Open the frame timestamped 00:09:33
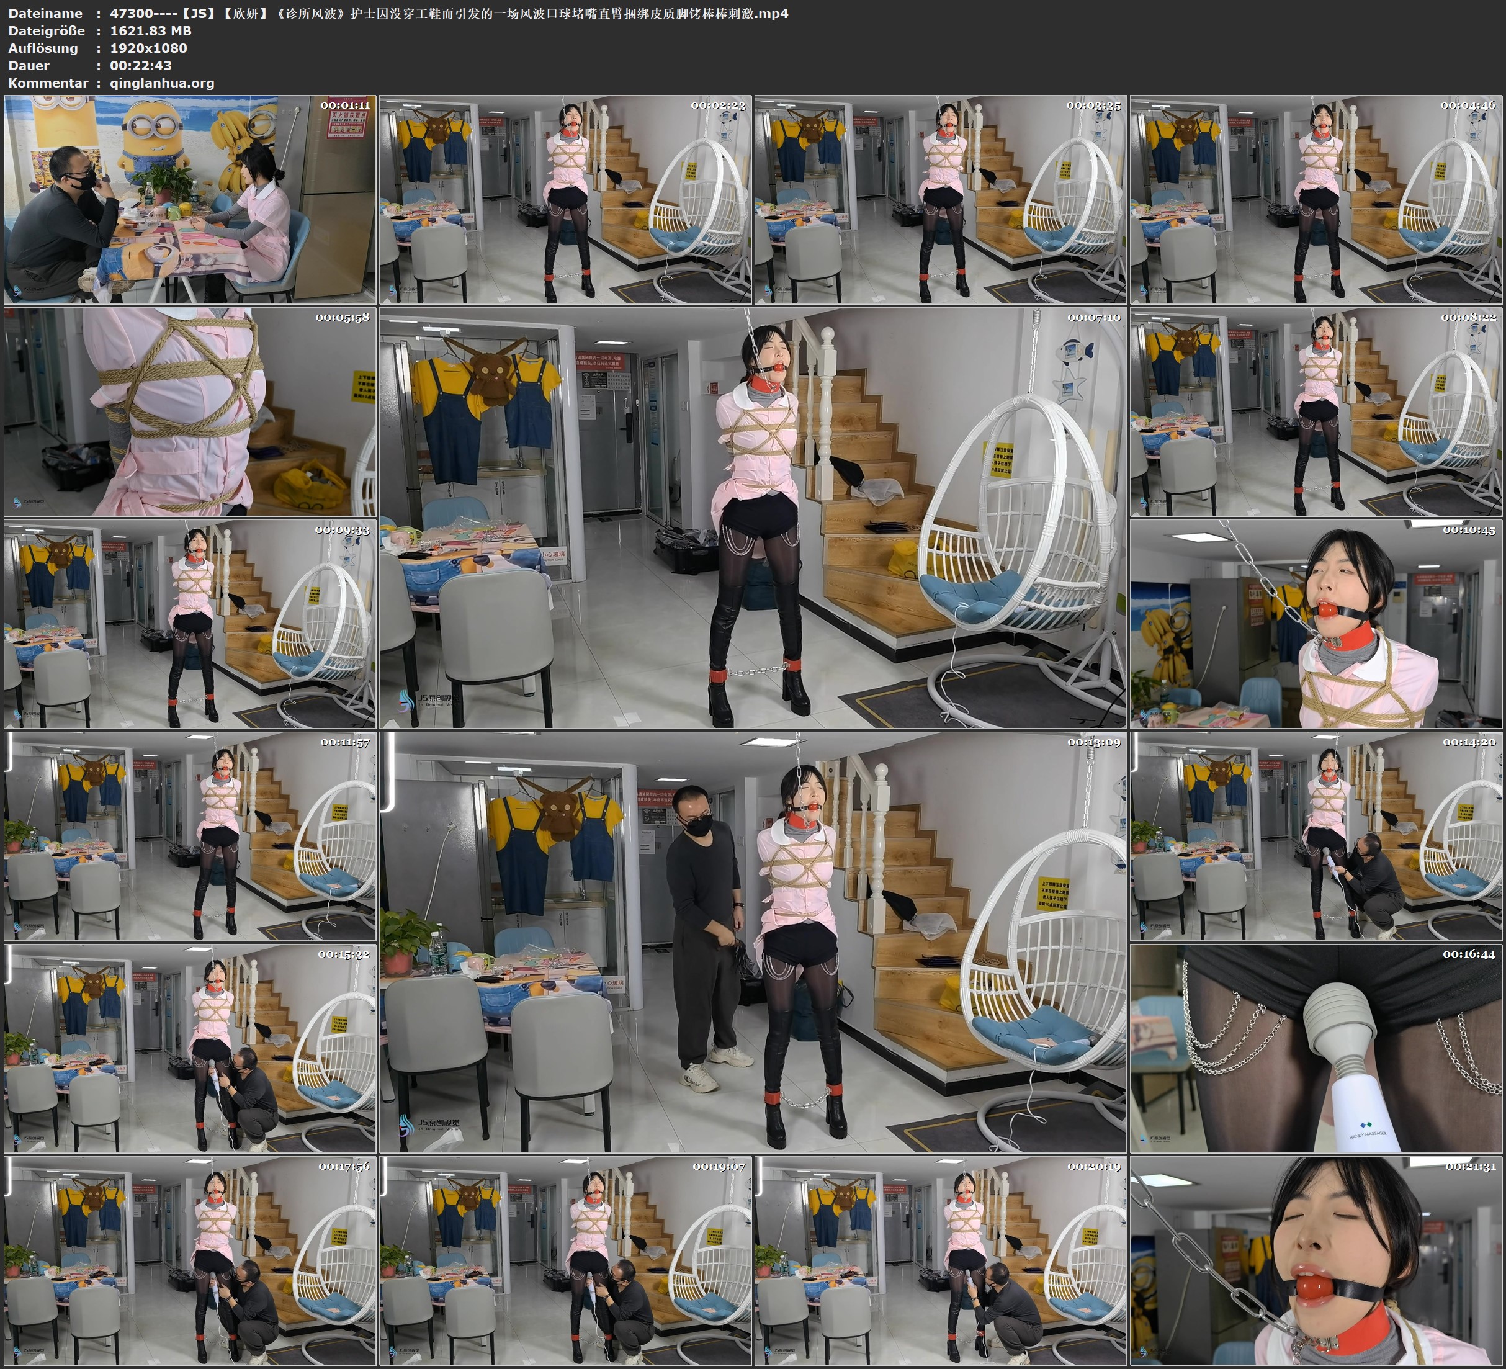This screenshot has width=1506, height=1369. (190, 624)
